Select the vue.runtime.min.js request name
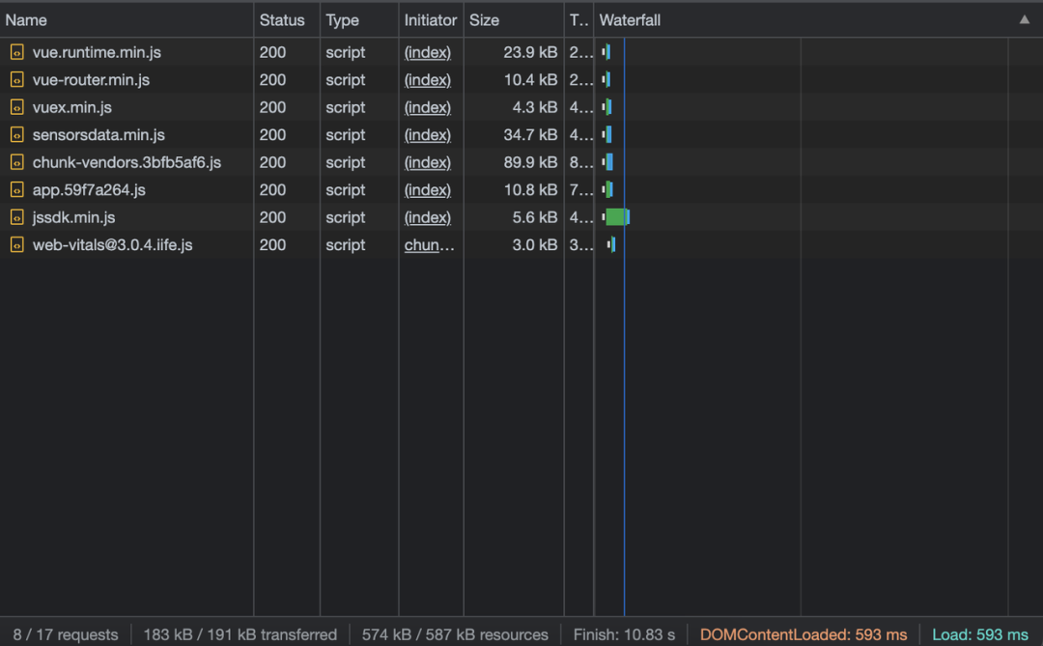The width and height of the screenshot is (1043, 646). click(x=97, y=52)
